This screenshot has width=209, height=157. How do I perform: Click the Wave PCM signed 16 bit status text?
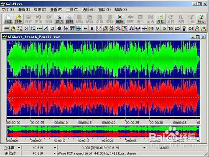point(97,153)
